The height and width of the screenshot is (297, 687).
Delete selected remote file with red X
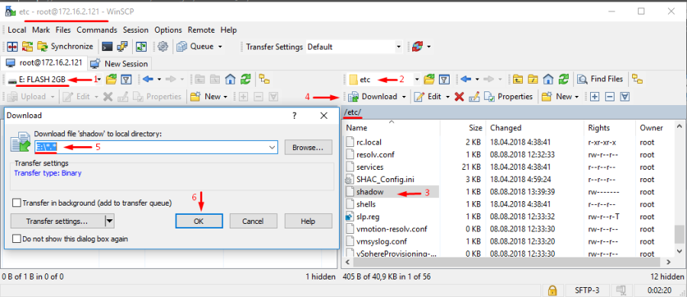(x=460, y=97)
